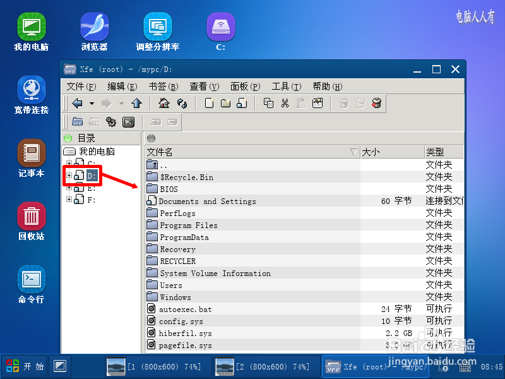This screenshot has height=379, width=505.
Task: Create a new symbolic link
Action: point(242,103)
